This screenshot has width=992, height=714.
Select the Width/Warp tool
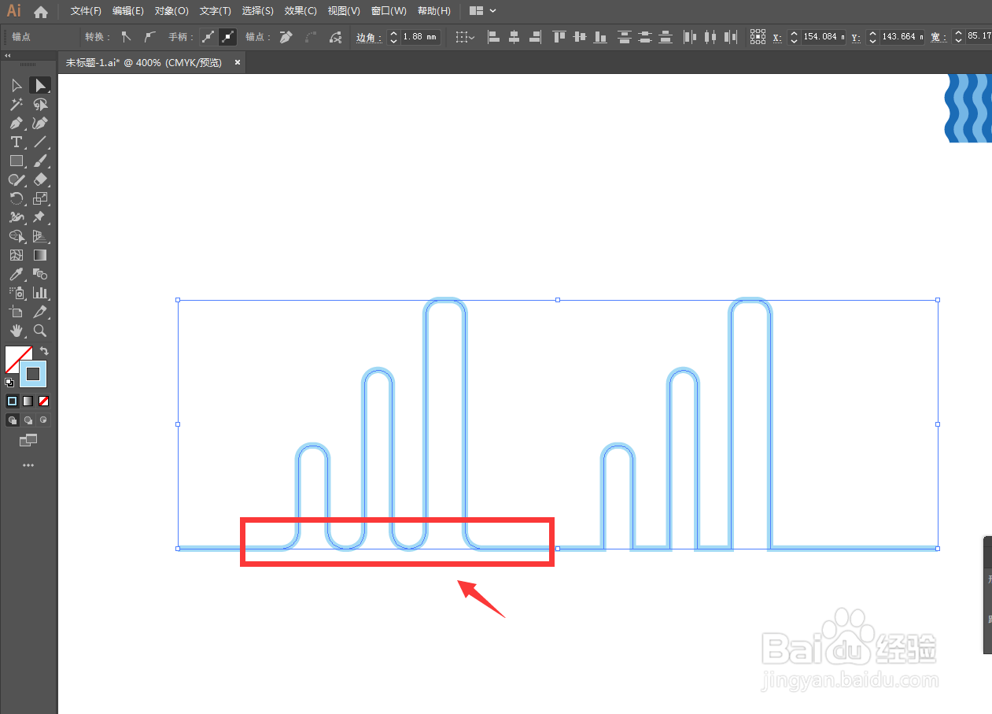click(17, 217)
